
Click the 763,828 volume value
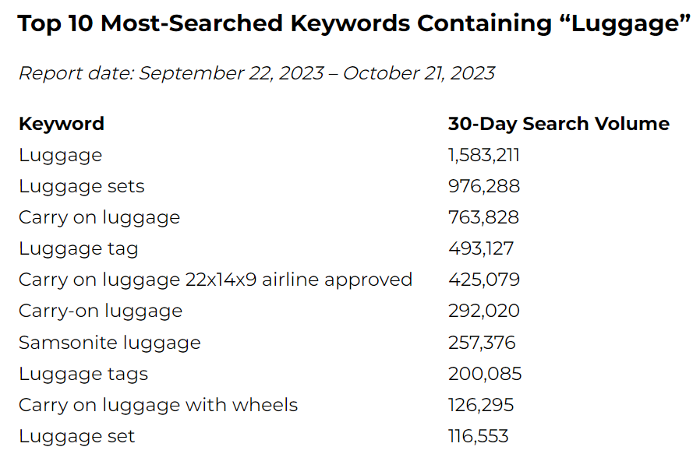[483, 217]
